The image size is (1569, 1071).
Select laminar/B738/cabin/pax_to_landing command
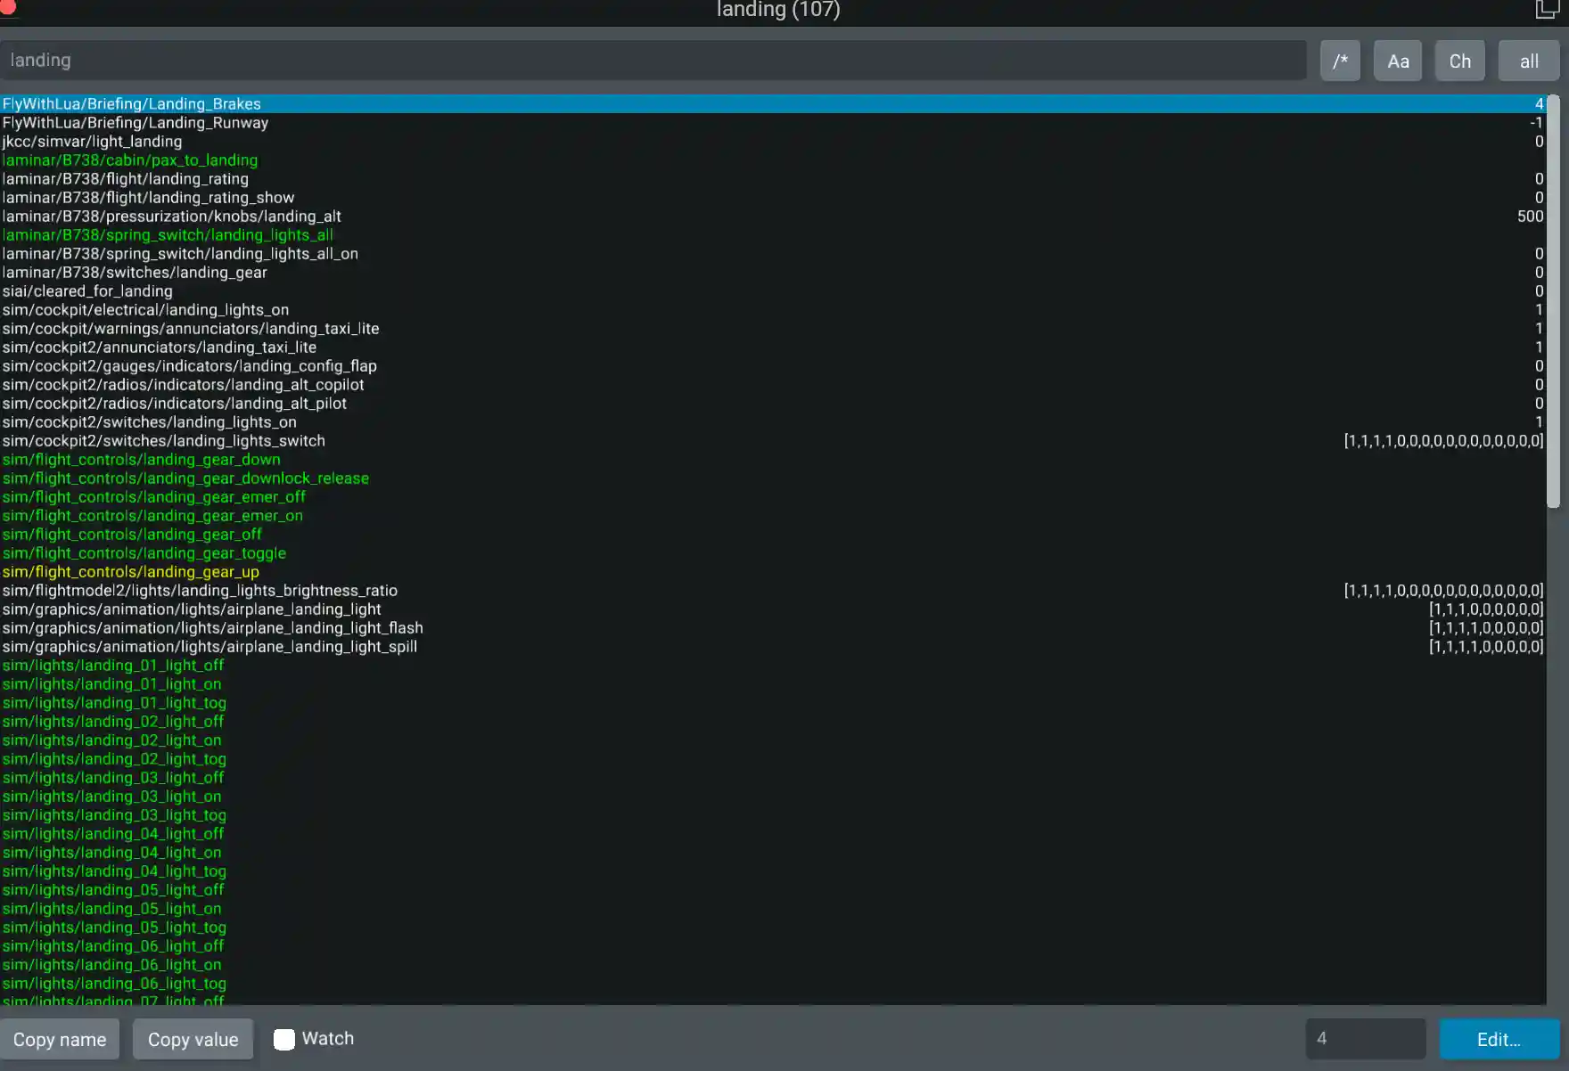[773, 159]
